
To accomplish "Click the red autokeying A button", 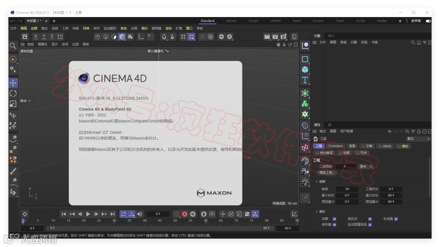I will click(x=185, y=214).
